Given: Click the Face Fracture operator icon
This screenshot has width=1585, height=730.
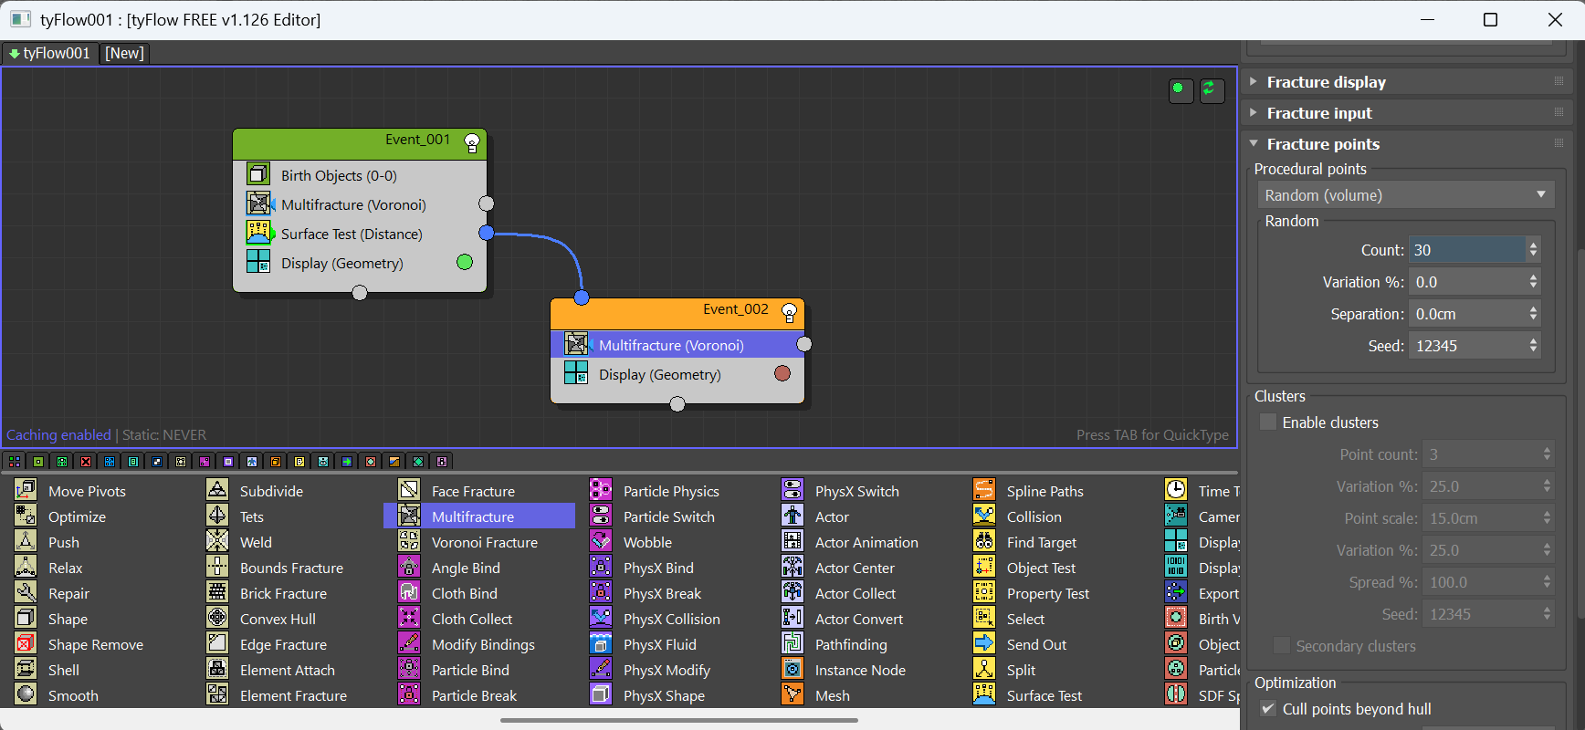Looking at the screenshot, I should point(409,491).
